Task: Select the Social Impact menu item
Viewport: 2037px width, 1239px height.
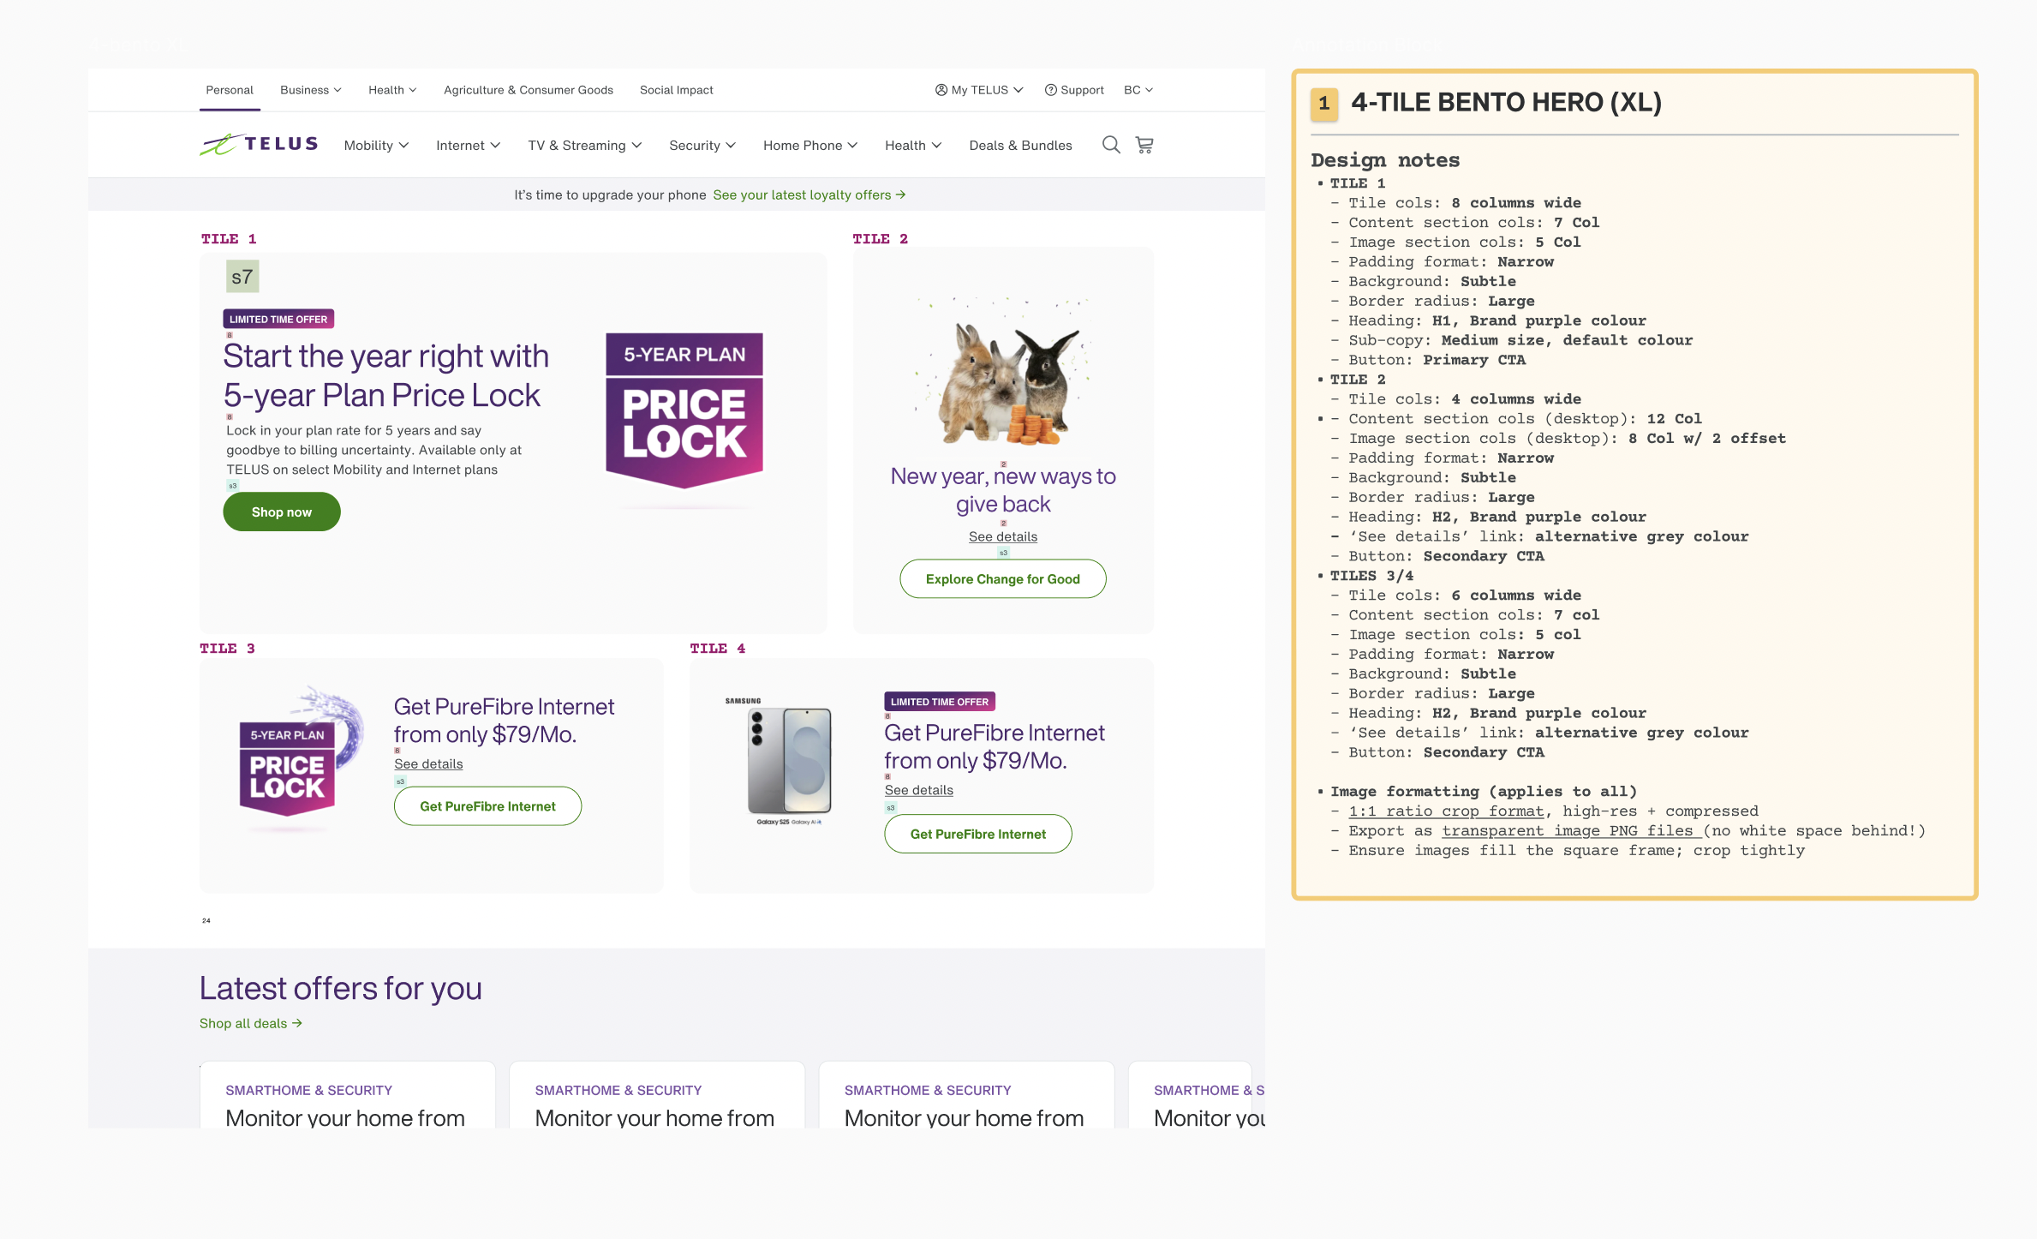Action: 676,90
